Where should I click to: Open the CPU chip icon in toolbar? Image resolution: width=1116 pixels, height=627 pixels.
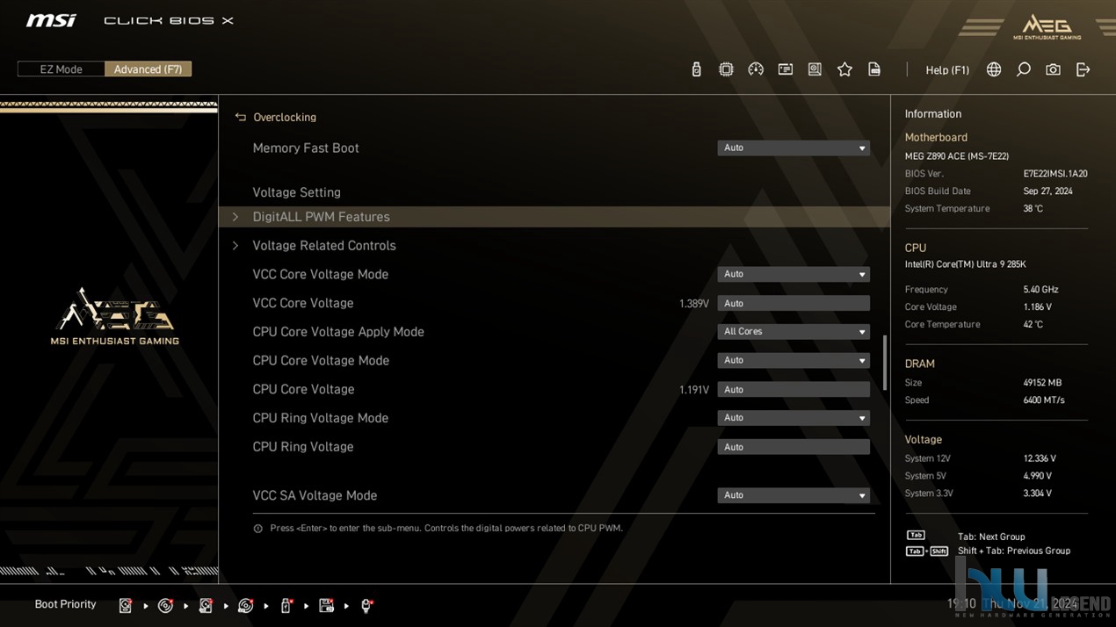coord(726,69)
